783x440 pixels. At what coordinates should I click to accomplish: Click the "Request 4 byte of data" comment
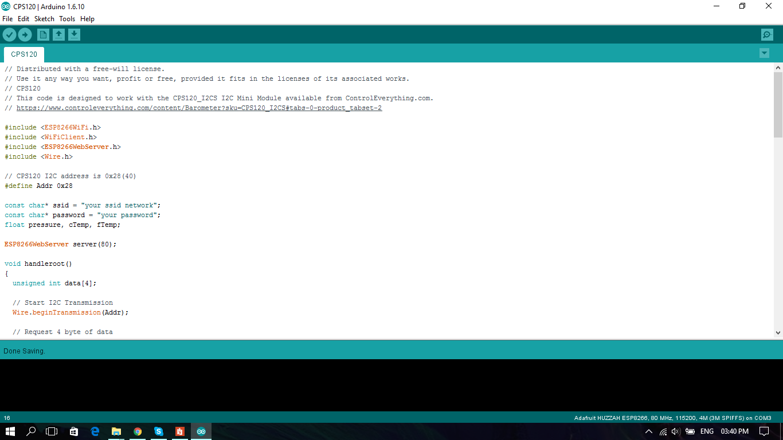(62, 332)
